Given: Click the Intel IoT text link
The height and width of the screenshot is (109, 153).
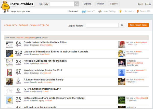Looking at the screenshot, I should [91, 11].
